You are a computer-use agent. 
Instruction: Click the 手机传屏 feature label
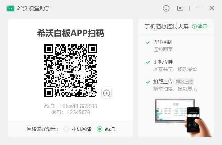163,62
